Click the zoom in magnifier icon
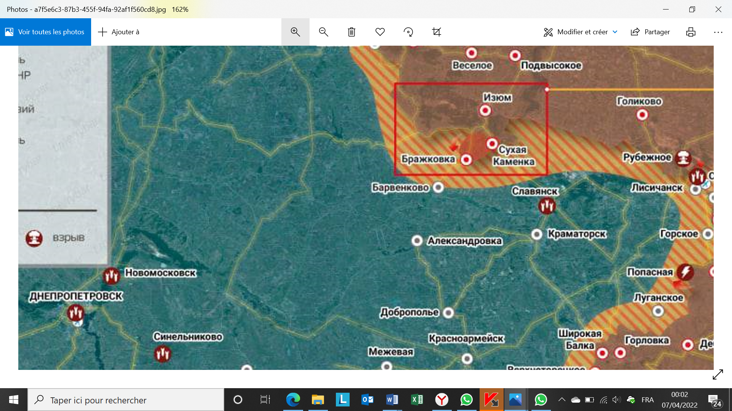Screen dimensions: 732x411 [295, 32]
